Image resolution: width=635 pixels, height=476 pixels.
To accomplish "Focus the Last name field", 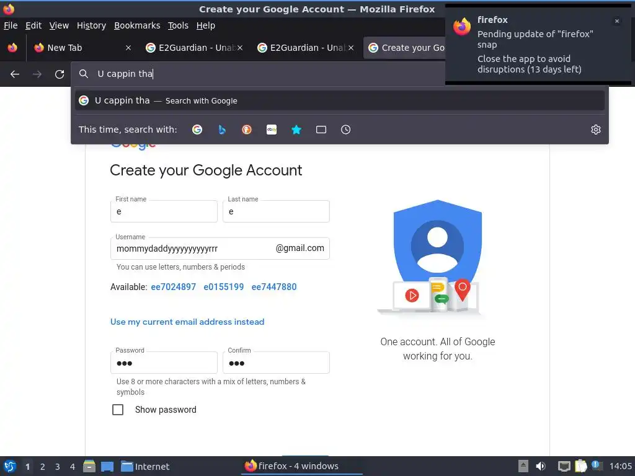I will tap(276, 211).
